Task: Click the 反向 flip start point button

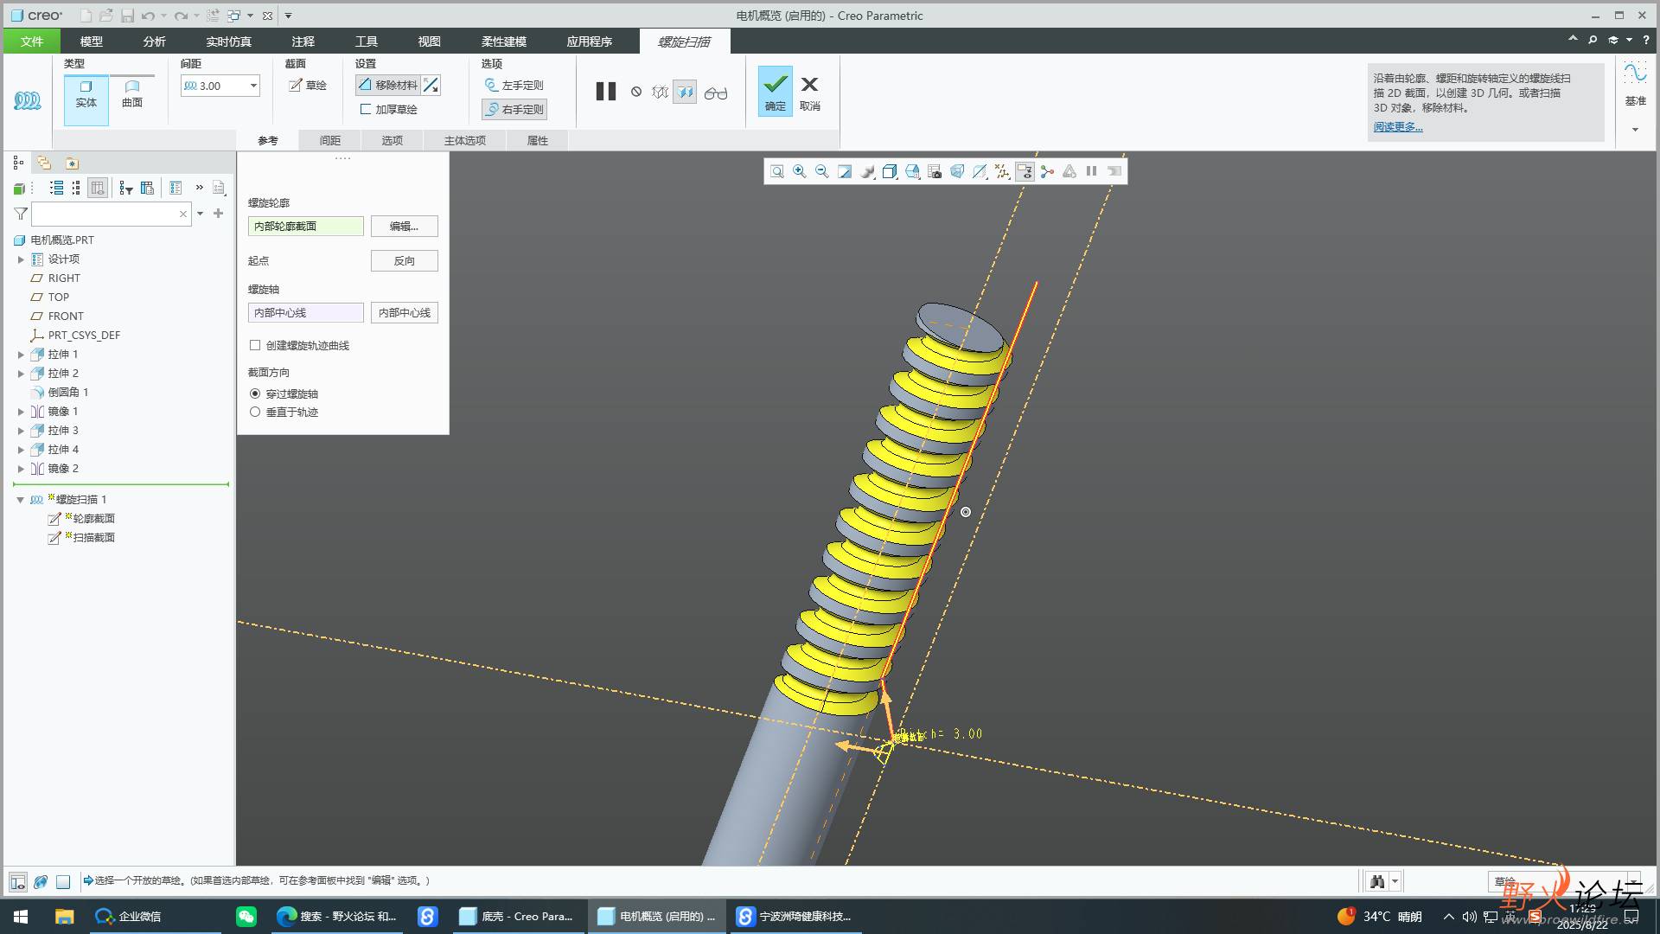Action: point(404,261)
